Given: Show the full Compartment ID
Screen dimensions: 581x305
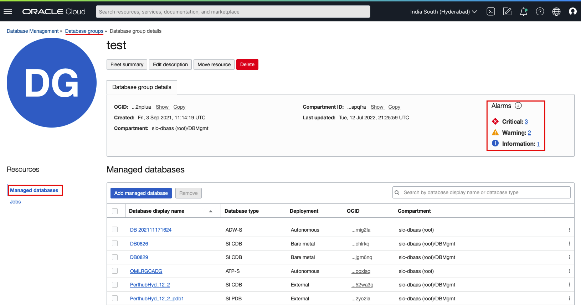Looking at the screenshot, I should [377, 107].
